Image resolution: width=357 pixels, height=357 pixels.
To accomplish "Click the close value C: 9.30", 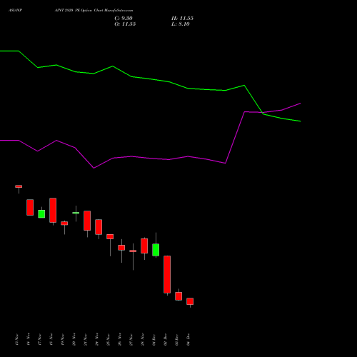I will tap(124, 19).
